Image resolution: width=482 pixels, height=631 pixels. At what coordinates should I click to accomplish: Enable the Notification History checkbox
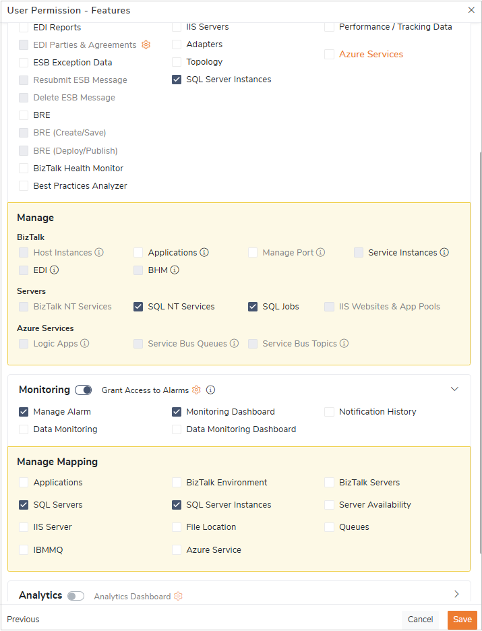330,411
